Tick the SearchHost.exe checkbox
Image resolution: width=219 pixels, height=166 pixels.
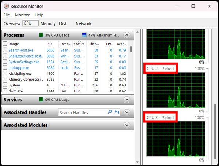5,50
